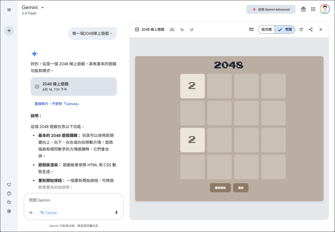Click the Try Gemini Advanced button
335x232 pixels.
pyautogui.click(x=271, y=9)
